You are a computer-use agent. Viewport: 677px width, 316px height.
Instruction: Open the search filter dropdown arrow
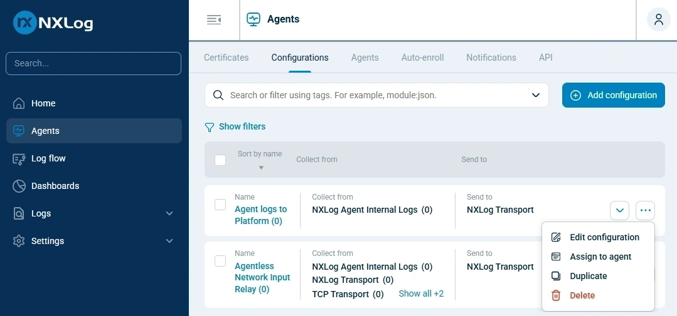(x=536, y=95)
